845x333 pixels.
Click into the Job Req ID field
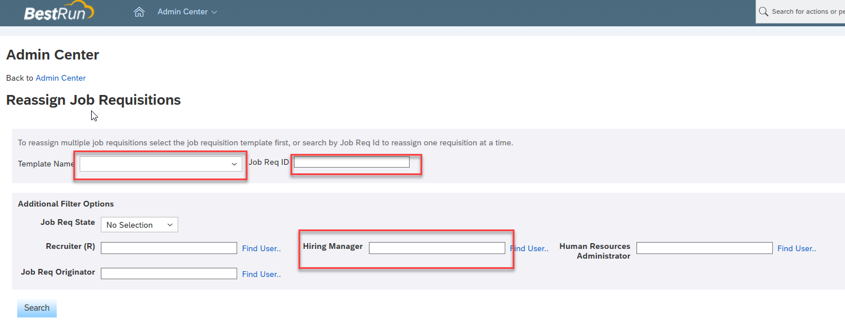(352, 162)
